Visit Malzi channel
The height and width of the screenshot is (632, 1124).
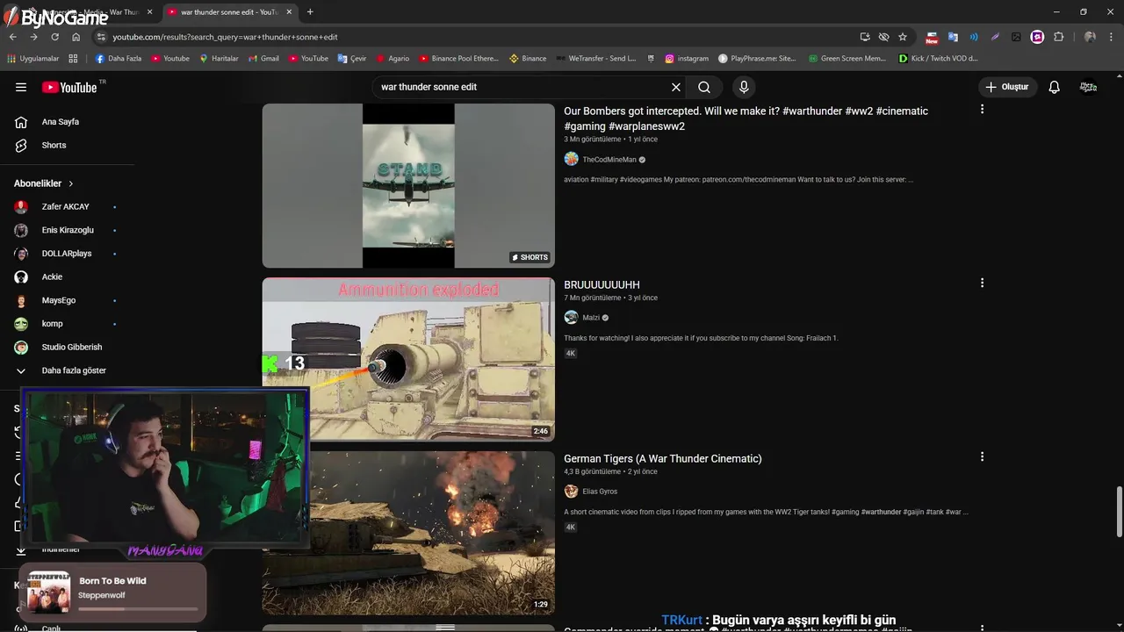click(x=591, y=318)
